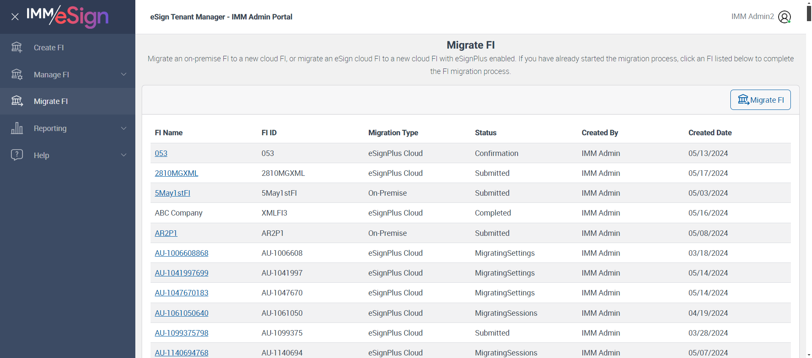Click the Reporting bar chart icon
Viewport: 812px width, 358px height.
click(x=17, y=128)
